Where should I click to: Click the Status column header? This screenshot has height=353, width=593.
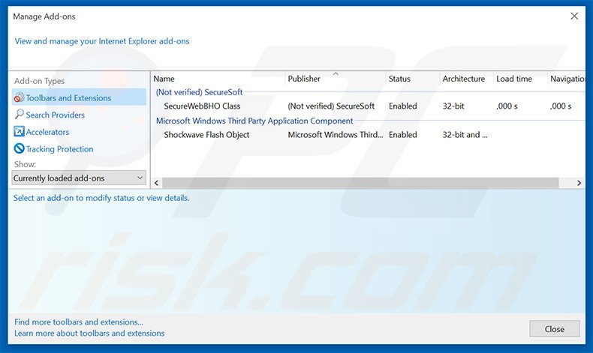(399, 79)
